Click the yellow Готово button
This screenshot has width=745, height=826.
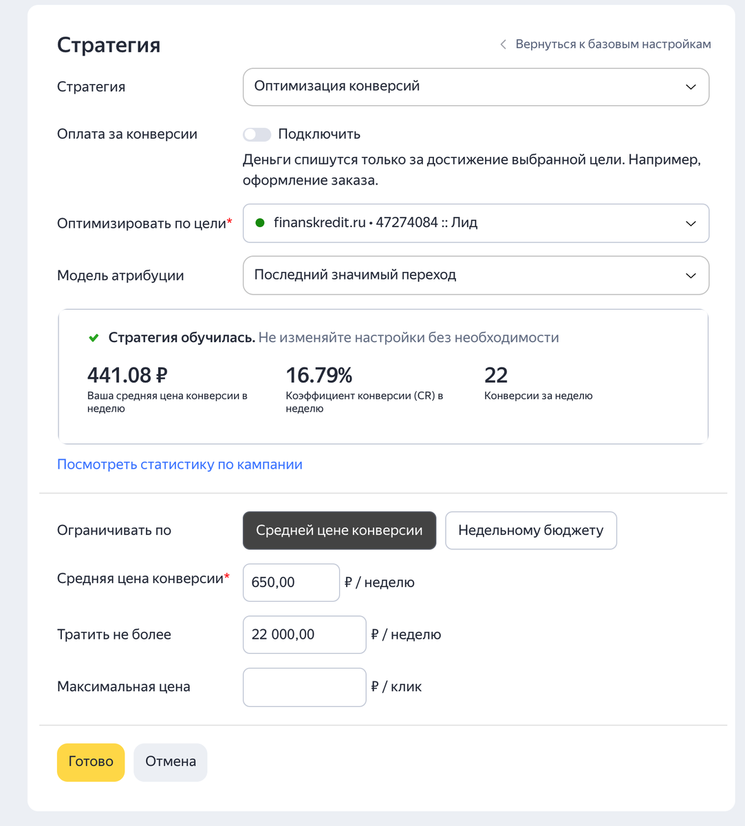[x=91, y=762]
